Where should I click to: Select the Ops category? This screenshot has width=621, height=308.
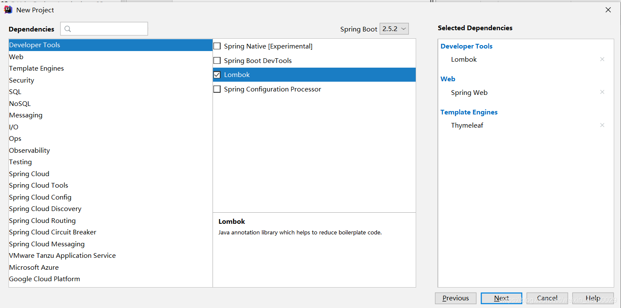click(x=111, y=139)
